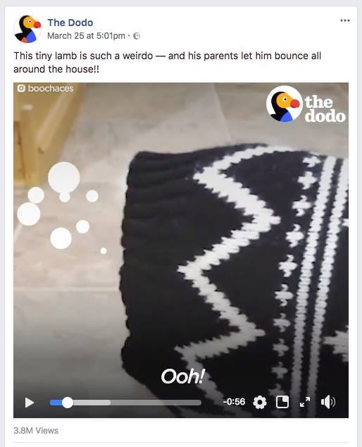Screen dimensions: 362x447
Task: Move the video progress slider handle
Action: tap(68, 403)
